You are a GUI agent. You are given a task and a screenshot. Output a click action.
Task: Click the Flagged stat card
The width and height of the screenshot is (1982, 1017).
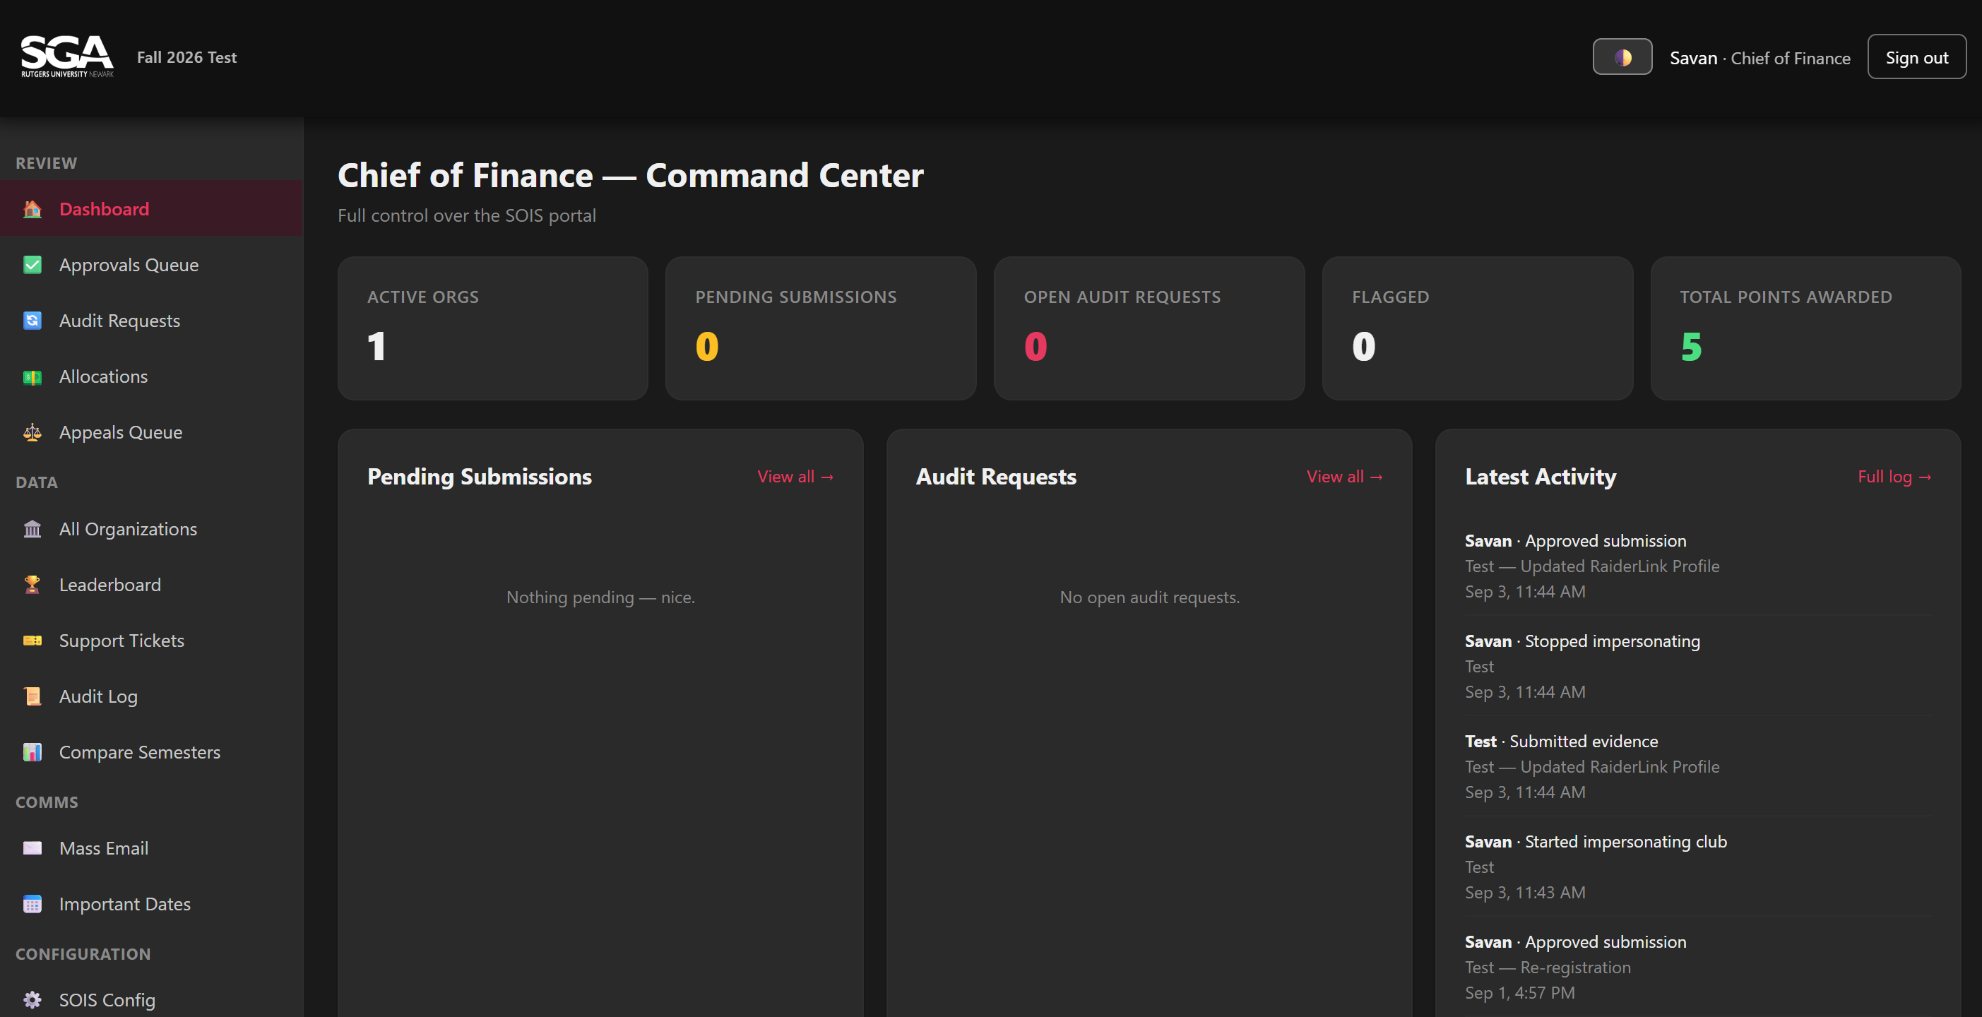(x=1477, y=328)
